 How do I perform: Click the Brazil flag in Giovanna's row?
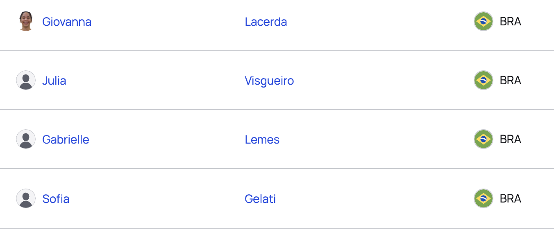[x=484, y=21]
